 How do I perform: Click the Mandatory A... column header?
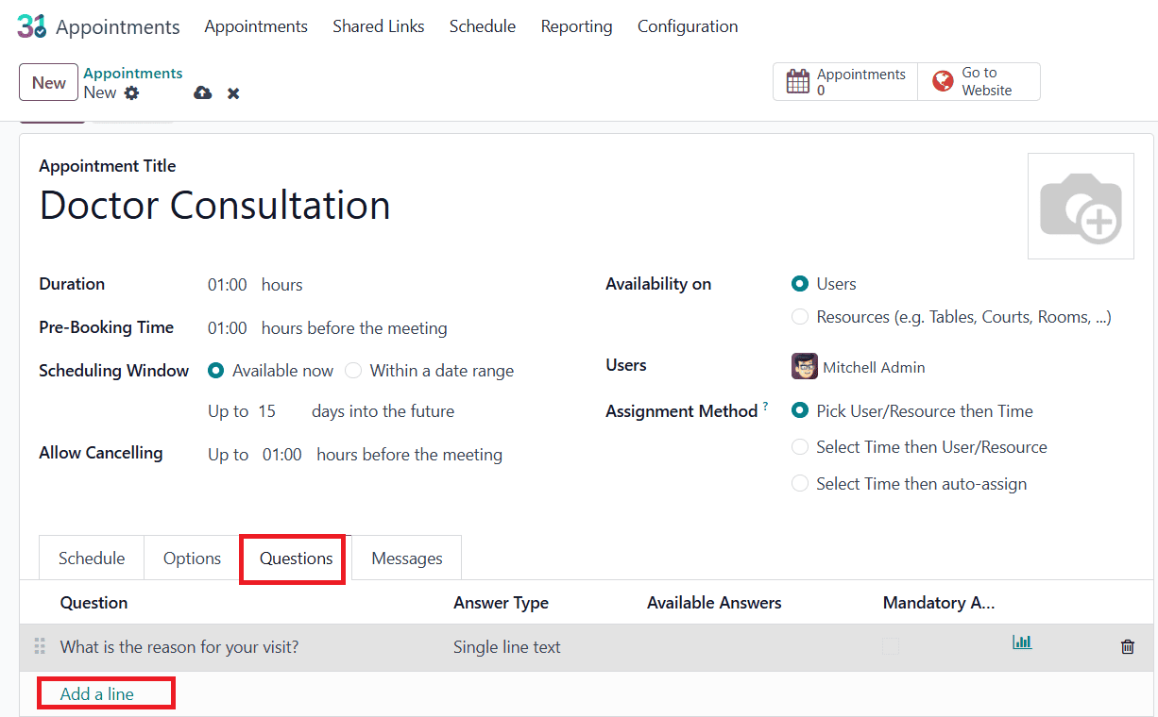pyautogui.click(x=939, y=603)
